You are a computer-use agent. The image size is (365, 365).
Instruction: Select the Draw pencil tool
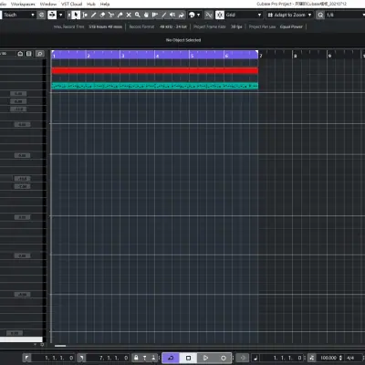(x=94, y=15)
